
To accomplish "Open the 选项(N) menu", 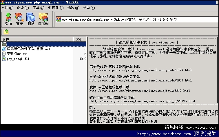I will point(73,8).
